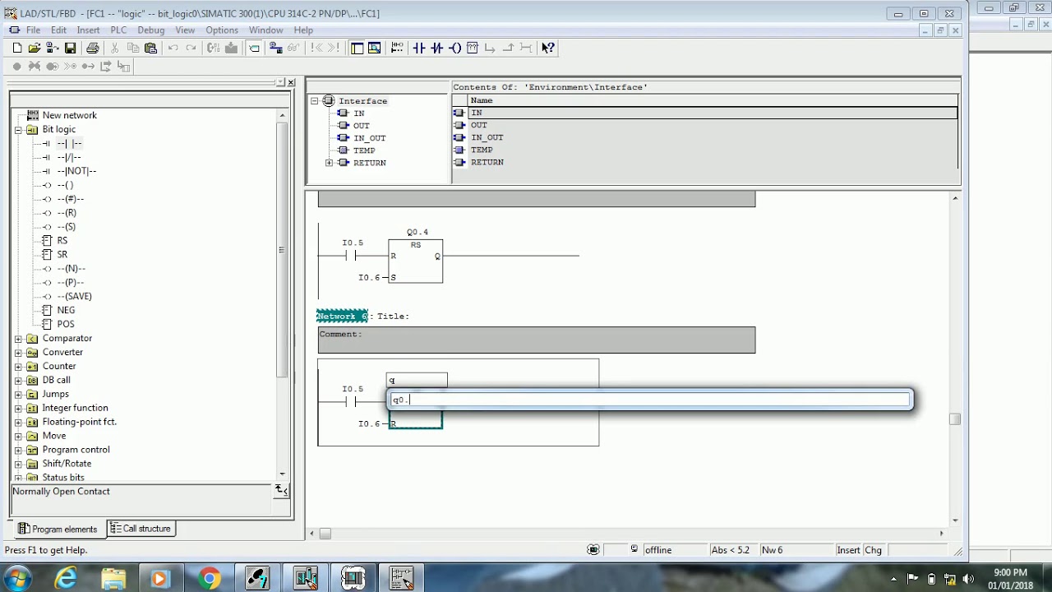Close the program elements pane
Image resolution: width=1052 pixels, height=592 pixels.
(x=291, y=82)
